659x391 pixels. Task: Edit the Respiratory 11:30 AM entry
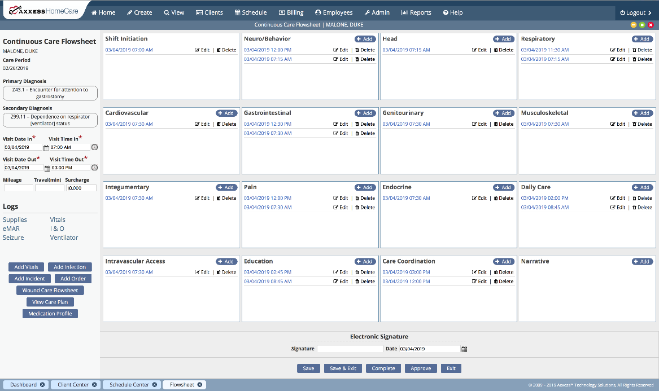(618, 50)
